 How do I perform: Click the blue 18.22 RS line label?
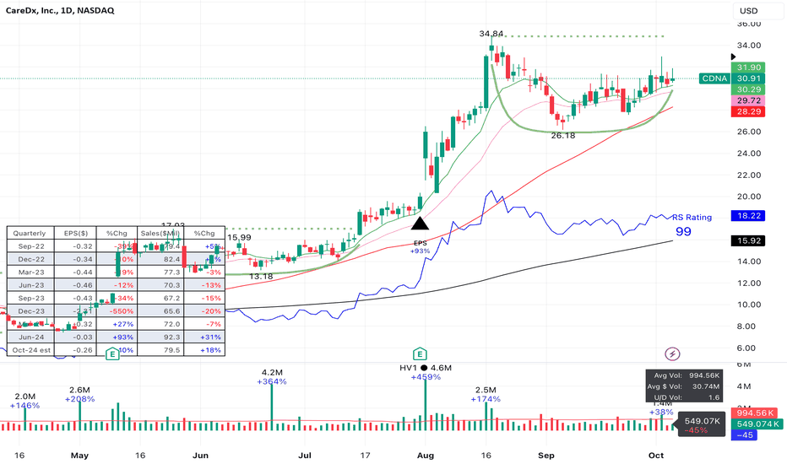pyautogui.click(x=748, y=216)
